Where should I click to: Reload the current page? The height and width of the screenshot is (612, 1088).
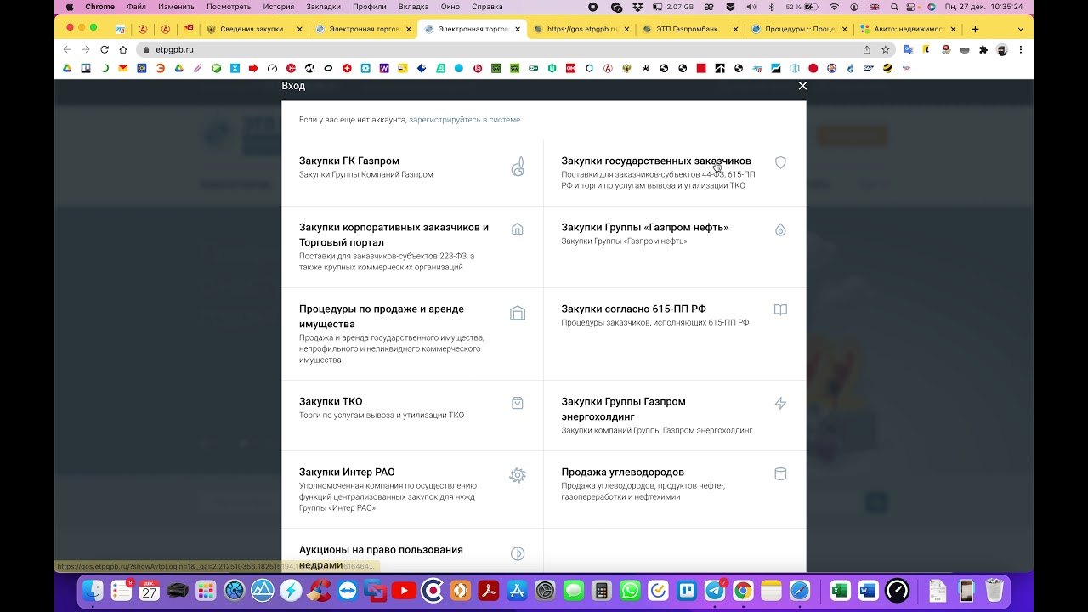(x=105, y=49)
